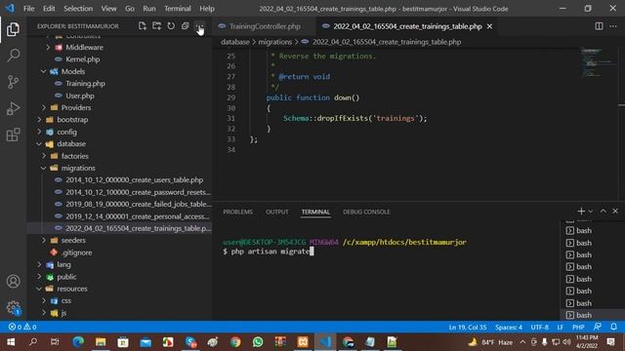The height and width of the screenshot is (351, 625).
Task: Open the Extensions view
Action: click(x=13, y=135)
